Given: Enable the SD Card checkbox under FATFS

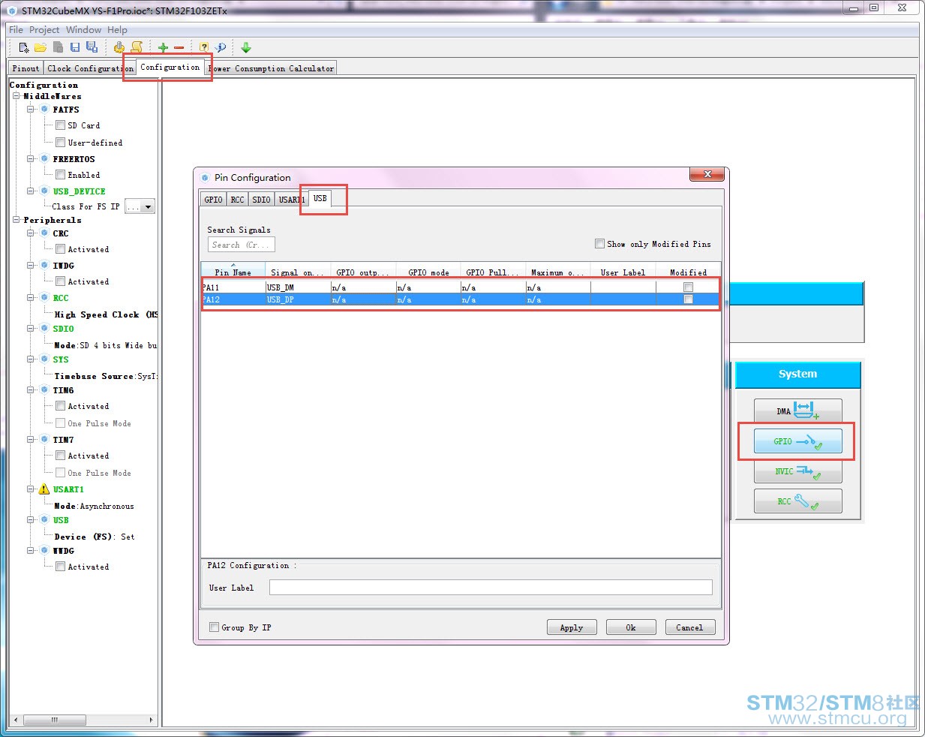Looking at the screenshot, I should tap(60, 125).
